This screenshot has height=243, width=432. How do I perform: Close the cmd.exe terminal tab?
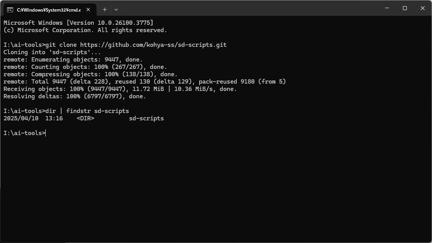tap(88, 10)
